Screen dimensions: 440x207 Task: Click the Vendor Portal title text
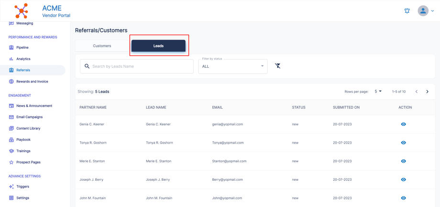coord(56,15)
